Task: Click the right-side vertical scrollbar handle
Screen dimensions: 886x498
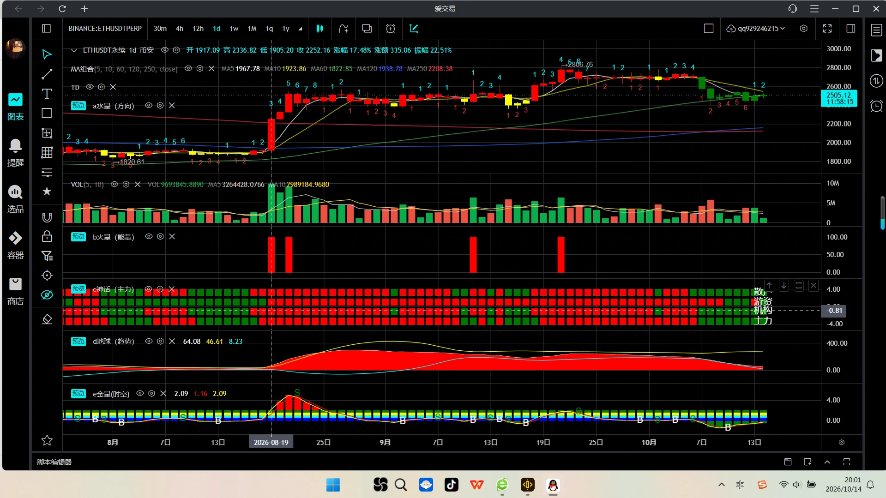Action: (x=882, y=213)
